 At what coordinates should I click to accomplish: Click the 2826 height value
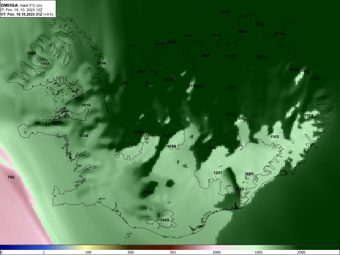point(199,86)
